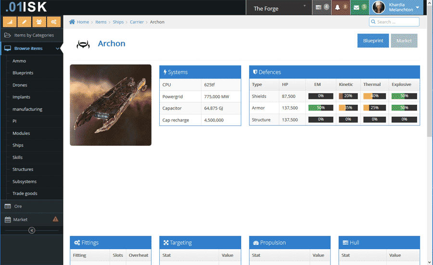433x265 pixels.
Task: Click the orange pencil edit shortcut button
Action: point(25,22)
